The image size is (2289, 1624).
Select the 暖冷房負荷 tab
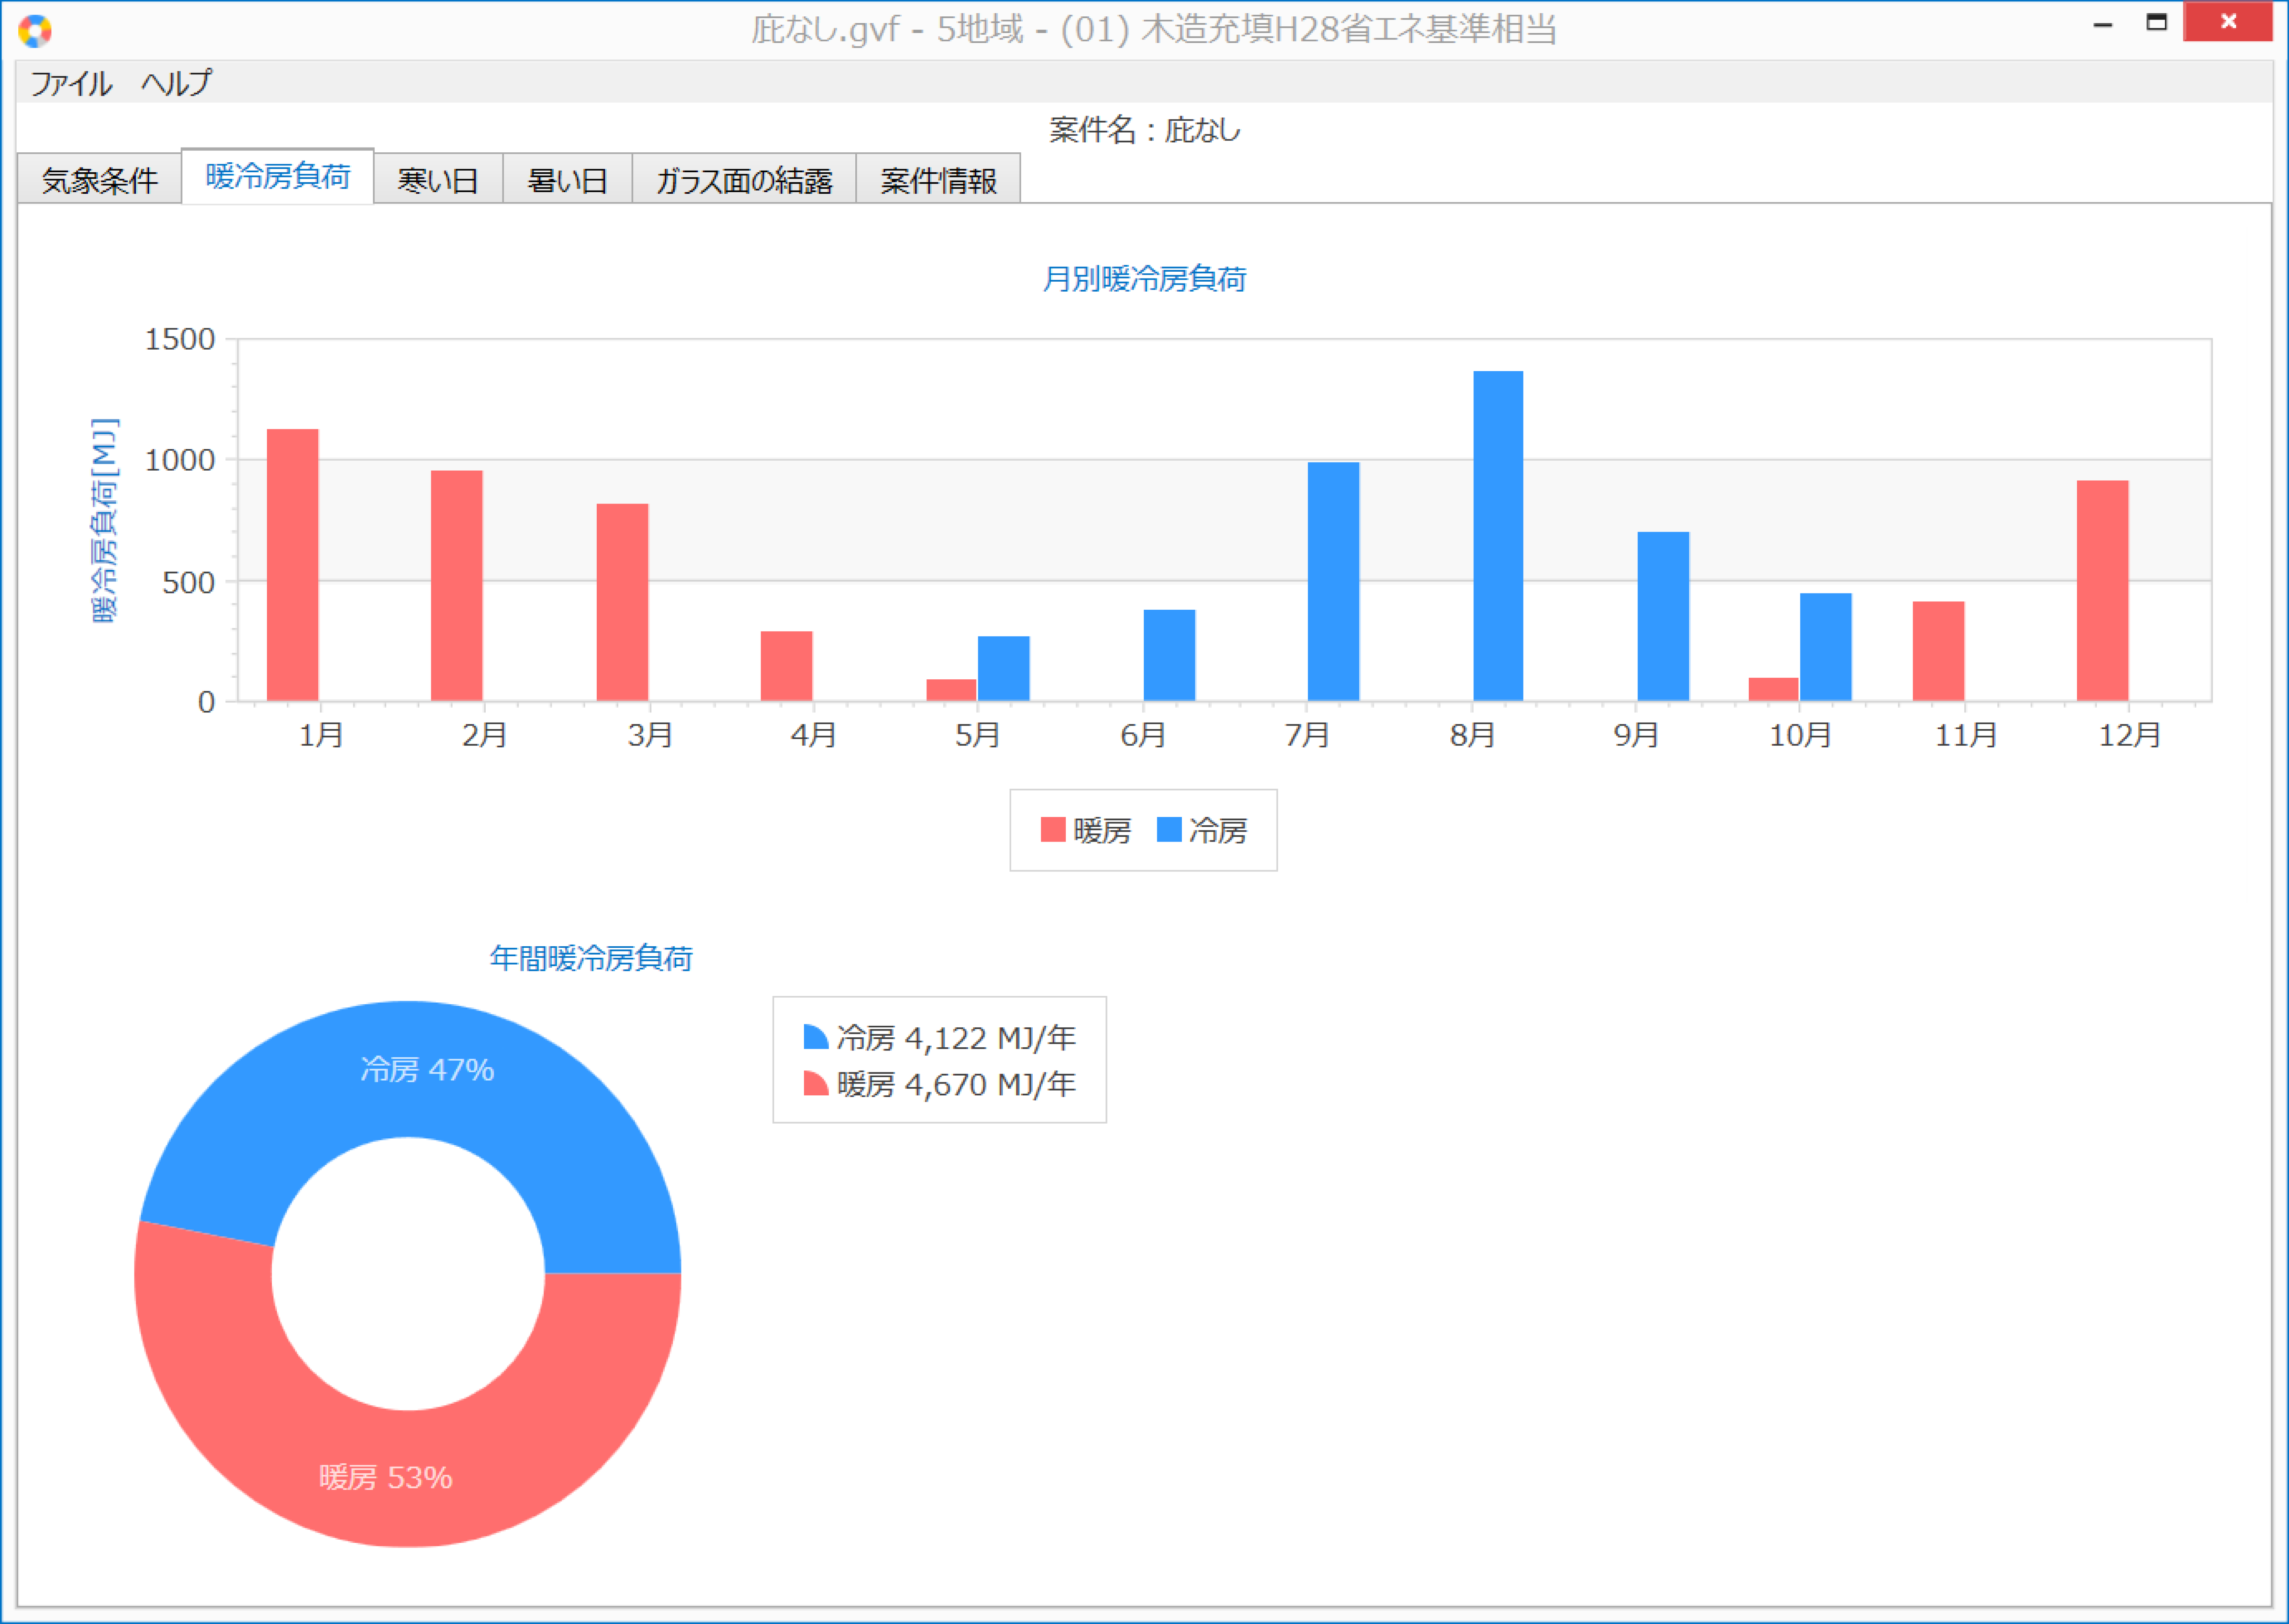(x=278, y=177)
